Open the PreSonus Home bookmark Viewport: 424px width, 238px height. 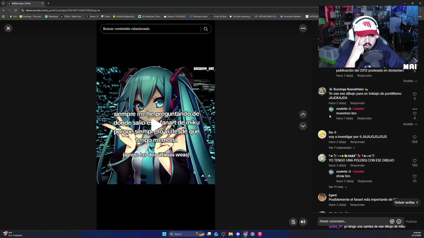point(198,17)
